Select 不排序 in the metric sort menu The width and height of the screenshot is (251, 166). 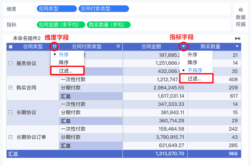tap(195, 70)
